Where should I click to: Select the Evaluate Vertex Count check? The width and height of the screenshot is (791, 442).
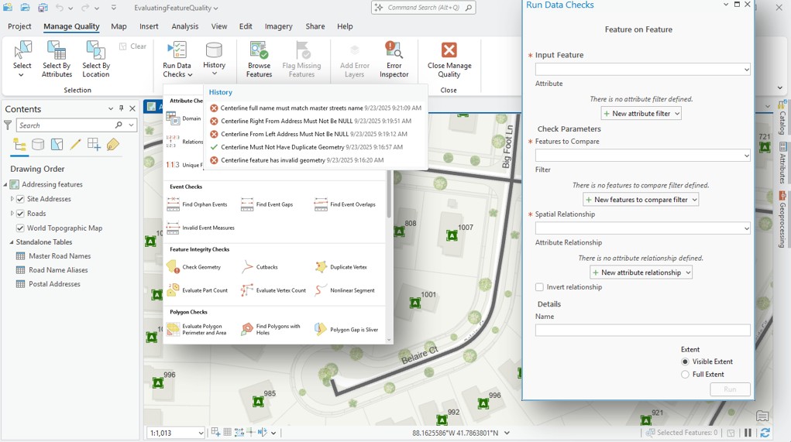[273, 290]
